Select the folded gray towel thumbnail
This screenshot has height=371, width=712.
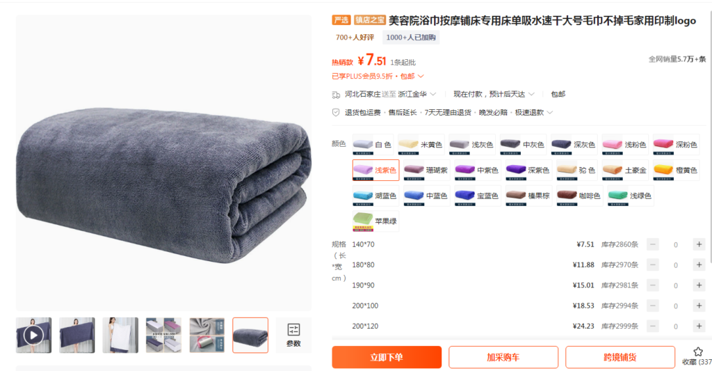click(250, 335)
